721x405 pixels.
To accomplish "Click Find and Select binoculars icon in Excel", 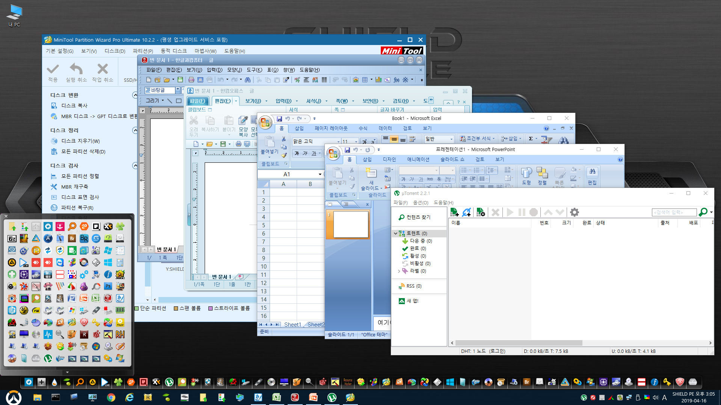I will pyautogui.click(x=563, y=140).
